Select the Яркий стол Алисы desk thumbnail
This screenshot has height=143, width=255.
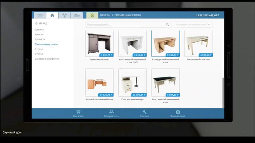pos(99,43)
